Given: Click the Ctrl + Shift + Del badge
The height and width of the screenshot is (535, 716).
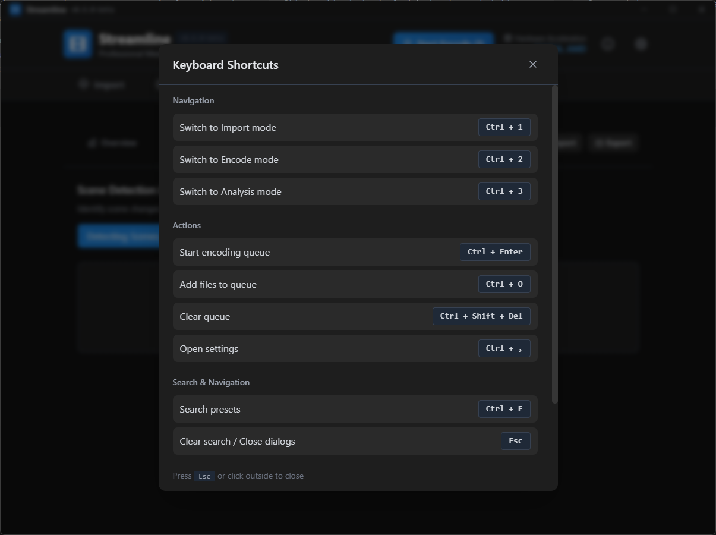Looking at the screenshot, I should point(481,316).
